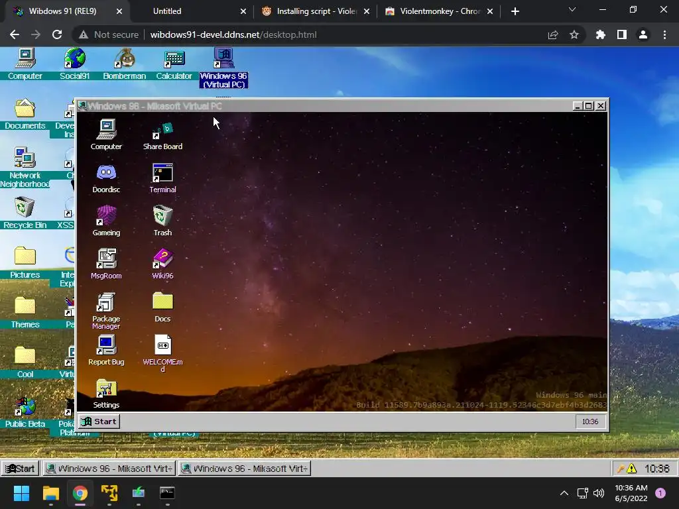Click the key icon in Wibdows 91 tray
The width and height of the screenshot is (679, 509).
(x=621, y=469)
